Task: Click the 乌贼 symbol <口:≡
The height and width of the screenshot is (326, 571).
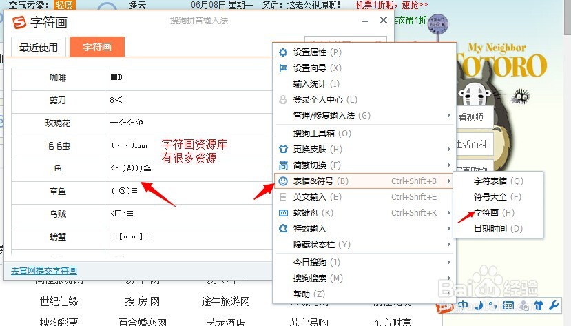Action: (x=122, y=214)
